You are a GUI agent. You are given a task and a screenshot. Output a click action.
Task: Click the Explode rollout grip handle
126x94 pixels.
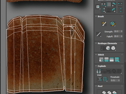[122, 66]
